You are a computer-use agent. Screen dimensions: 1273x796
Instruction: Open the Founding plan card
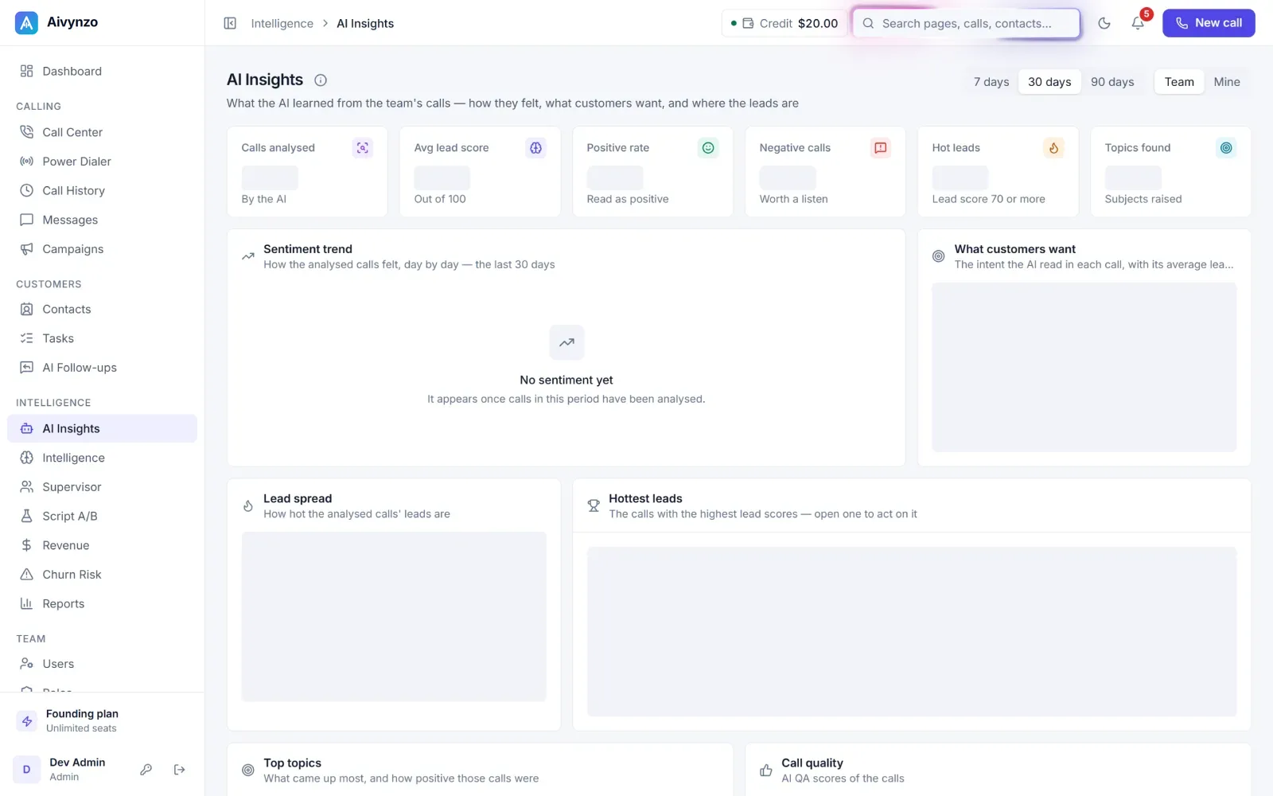102,720
